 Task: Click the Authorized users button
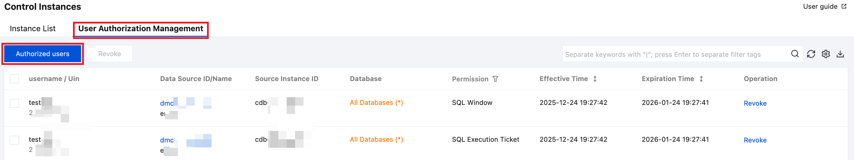pos(42,54)
